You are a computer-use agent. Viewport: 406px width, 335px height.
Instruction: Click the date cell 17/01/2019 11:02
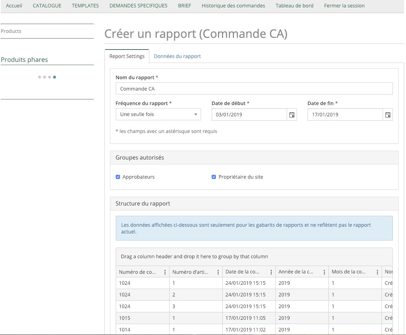pyautogui.click(x=249, y=330)
